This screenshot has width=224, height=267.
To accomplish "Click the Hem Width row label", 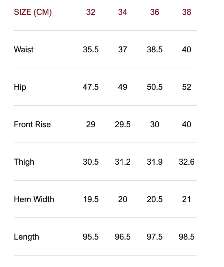I will [x=34, y=199].
